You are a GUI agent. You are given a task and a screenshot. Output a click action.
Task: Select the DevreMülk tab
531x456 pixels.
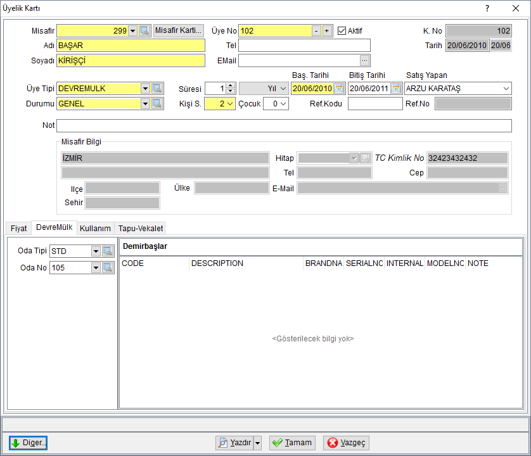pos(54,227)
